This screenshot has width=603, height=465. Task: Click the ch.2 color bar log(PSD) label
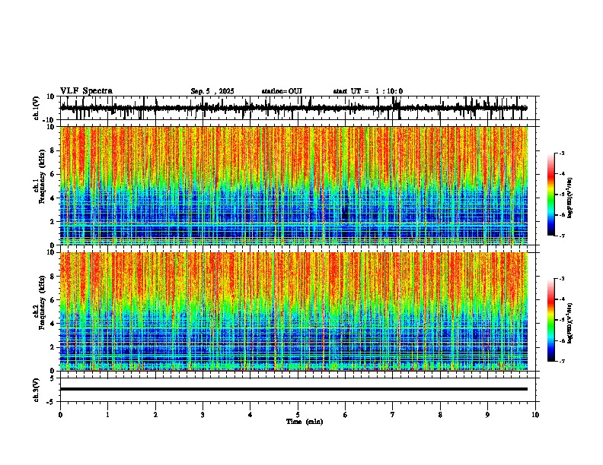coord(570,324)
